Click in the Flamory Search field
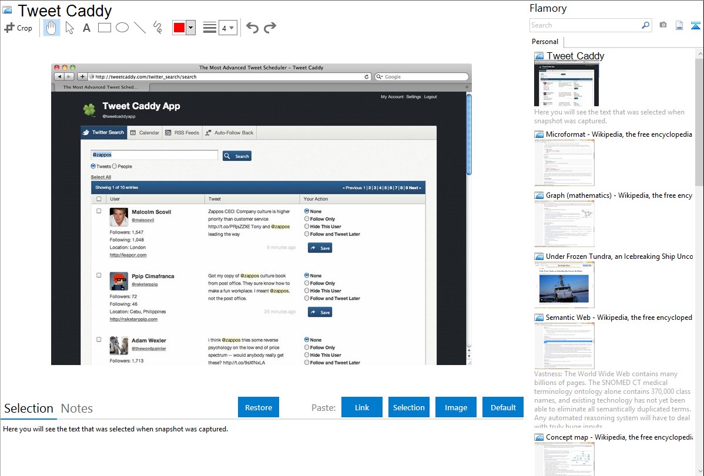This screenshot has width=704, height=476. click(585, 25)
